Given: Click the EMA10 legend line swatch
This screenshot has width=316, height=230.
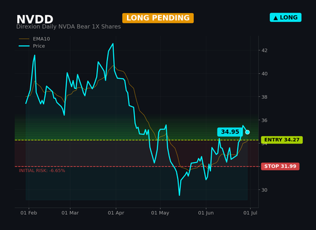Looking at the screenshot, I should [x=24, y=39].
